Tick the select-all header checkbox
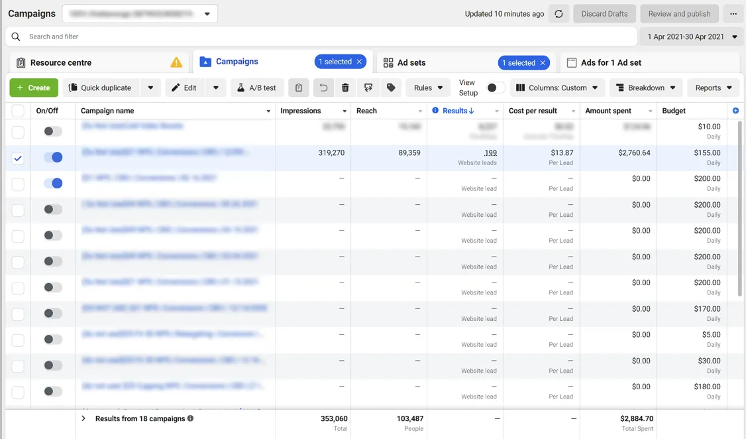The height and width of the screenshot is (439, 746). tap(18, 111)
